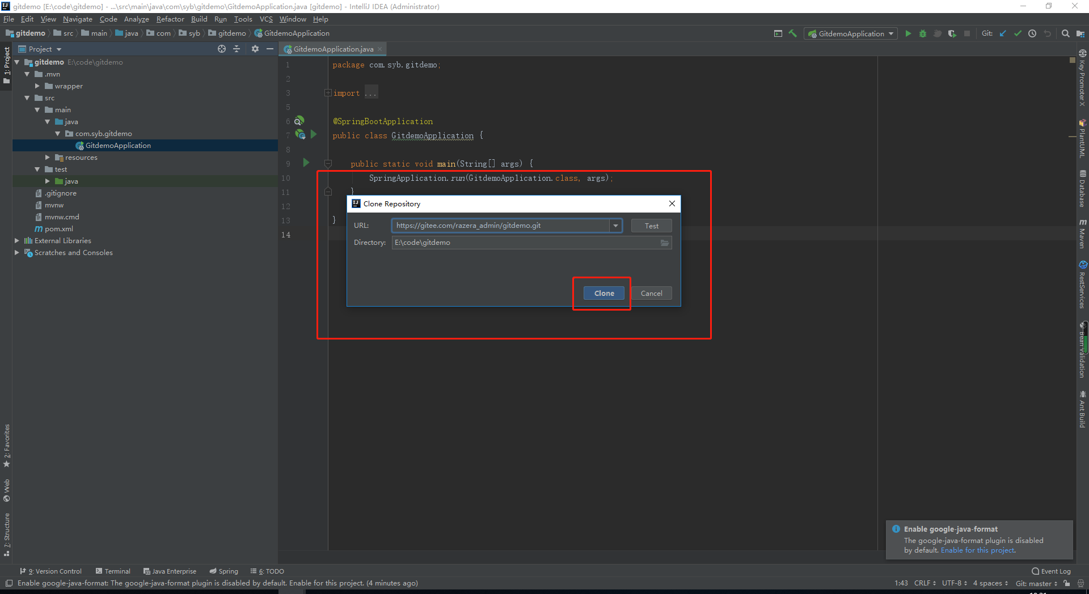This screenshot has height=594, width=1089.
Task: Expand the resources folder
Action: [47, 158]
